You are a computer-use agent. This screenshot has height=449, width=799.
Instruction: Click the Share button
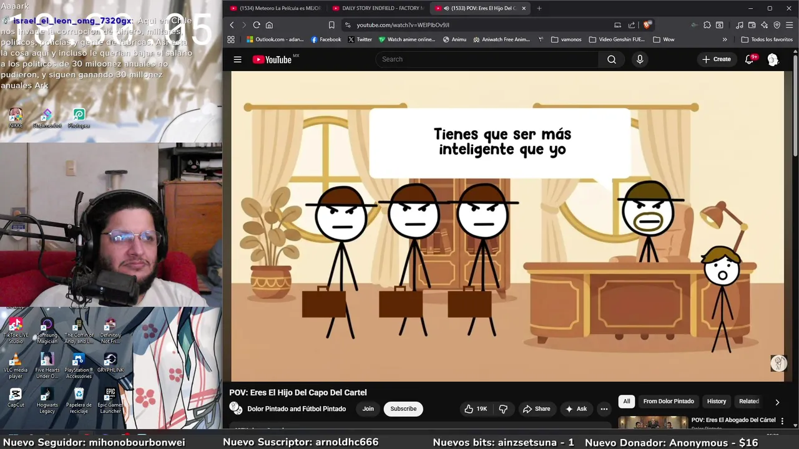(537, 408)
